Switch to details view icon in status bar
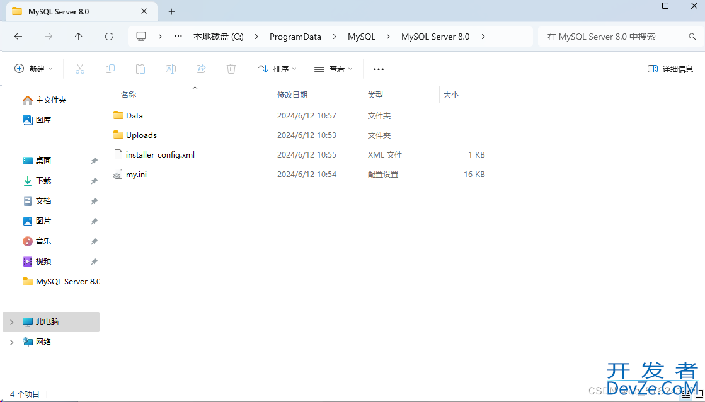This screenshot has height=402, width=705. pos(686,395)
